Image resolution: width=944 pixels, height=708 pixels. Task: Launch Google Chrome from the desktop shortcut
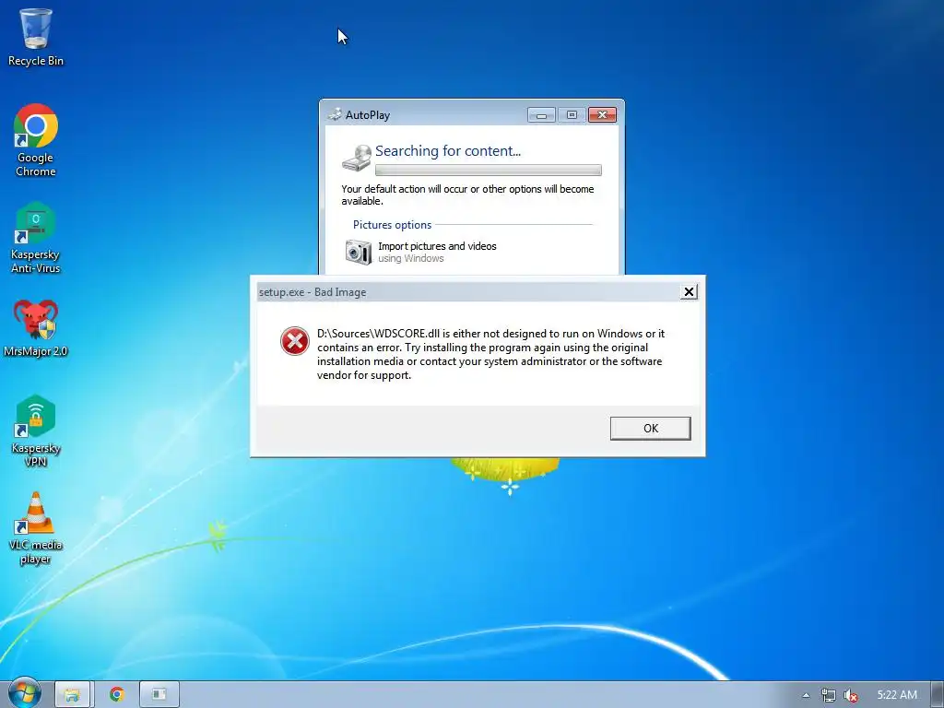pos(36,140)
